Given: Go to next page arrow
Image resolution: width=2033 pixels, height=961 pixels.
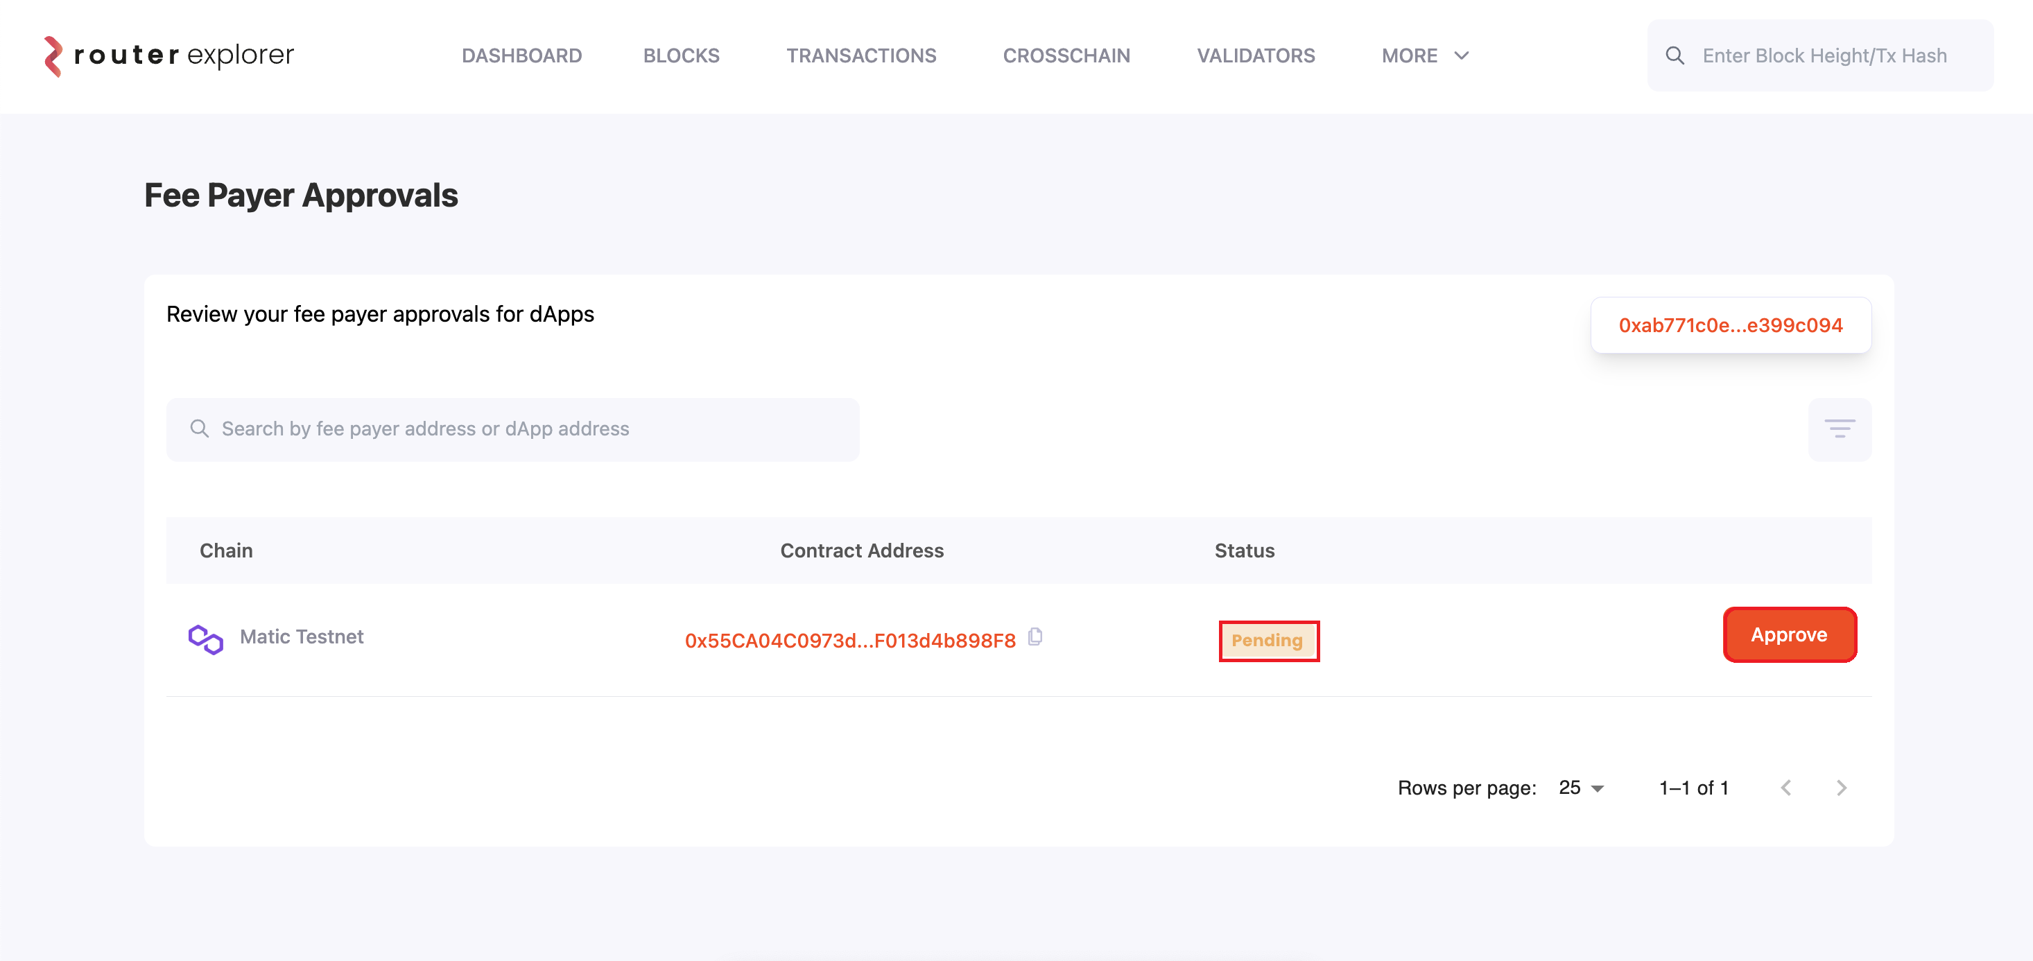Looking at the screenshot, I should [1841, 788].
